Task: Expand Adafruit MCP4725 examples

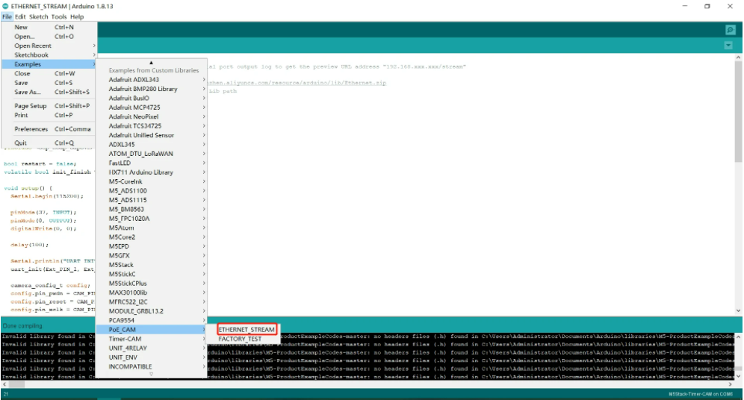Action: pyautogui.click(x=152, y=107)
